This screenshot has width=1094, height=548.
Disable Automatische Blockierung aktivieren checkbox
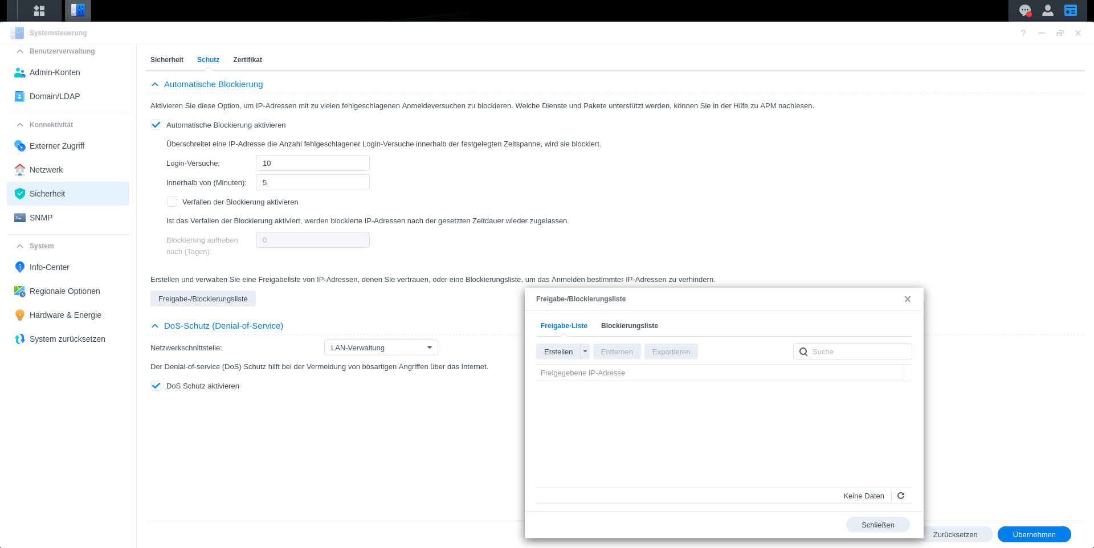[156, 125]
